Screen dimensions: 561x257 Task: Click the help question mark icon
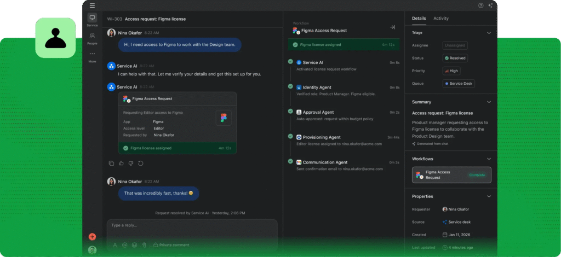[x=481, y=5]
